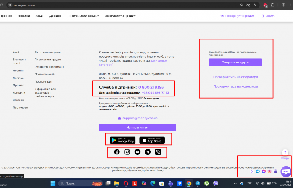Launch Opera from the taskbar
Viewport: 293px width, 188px height.
click(x=126, y=183)
